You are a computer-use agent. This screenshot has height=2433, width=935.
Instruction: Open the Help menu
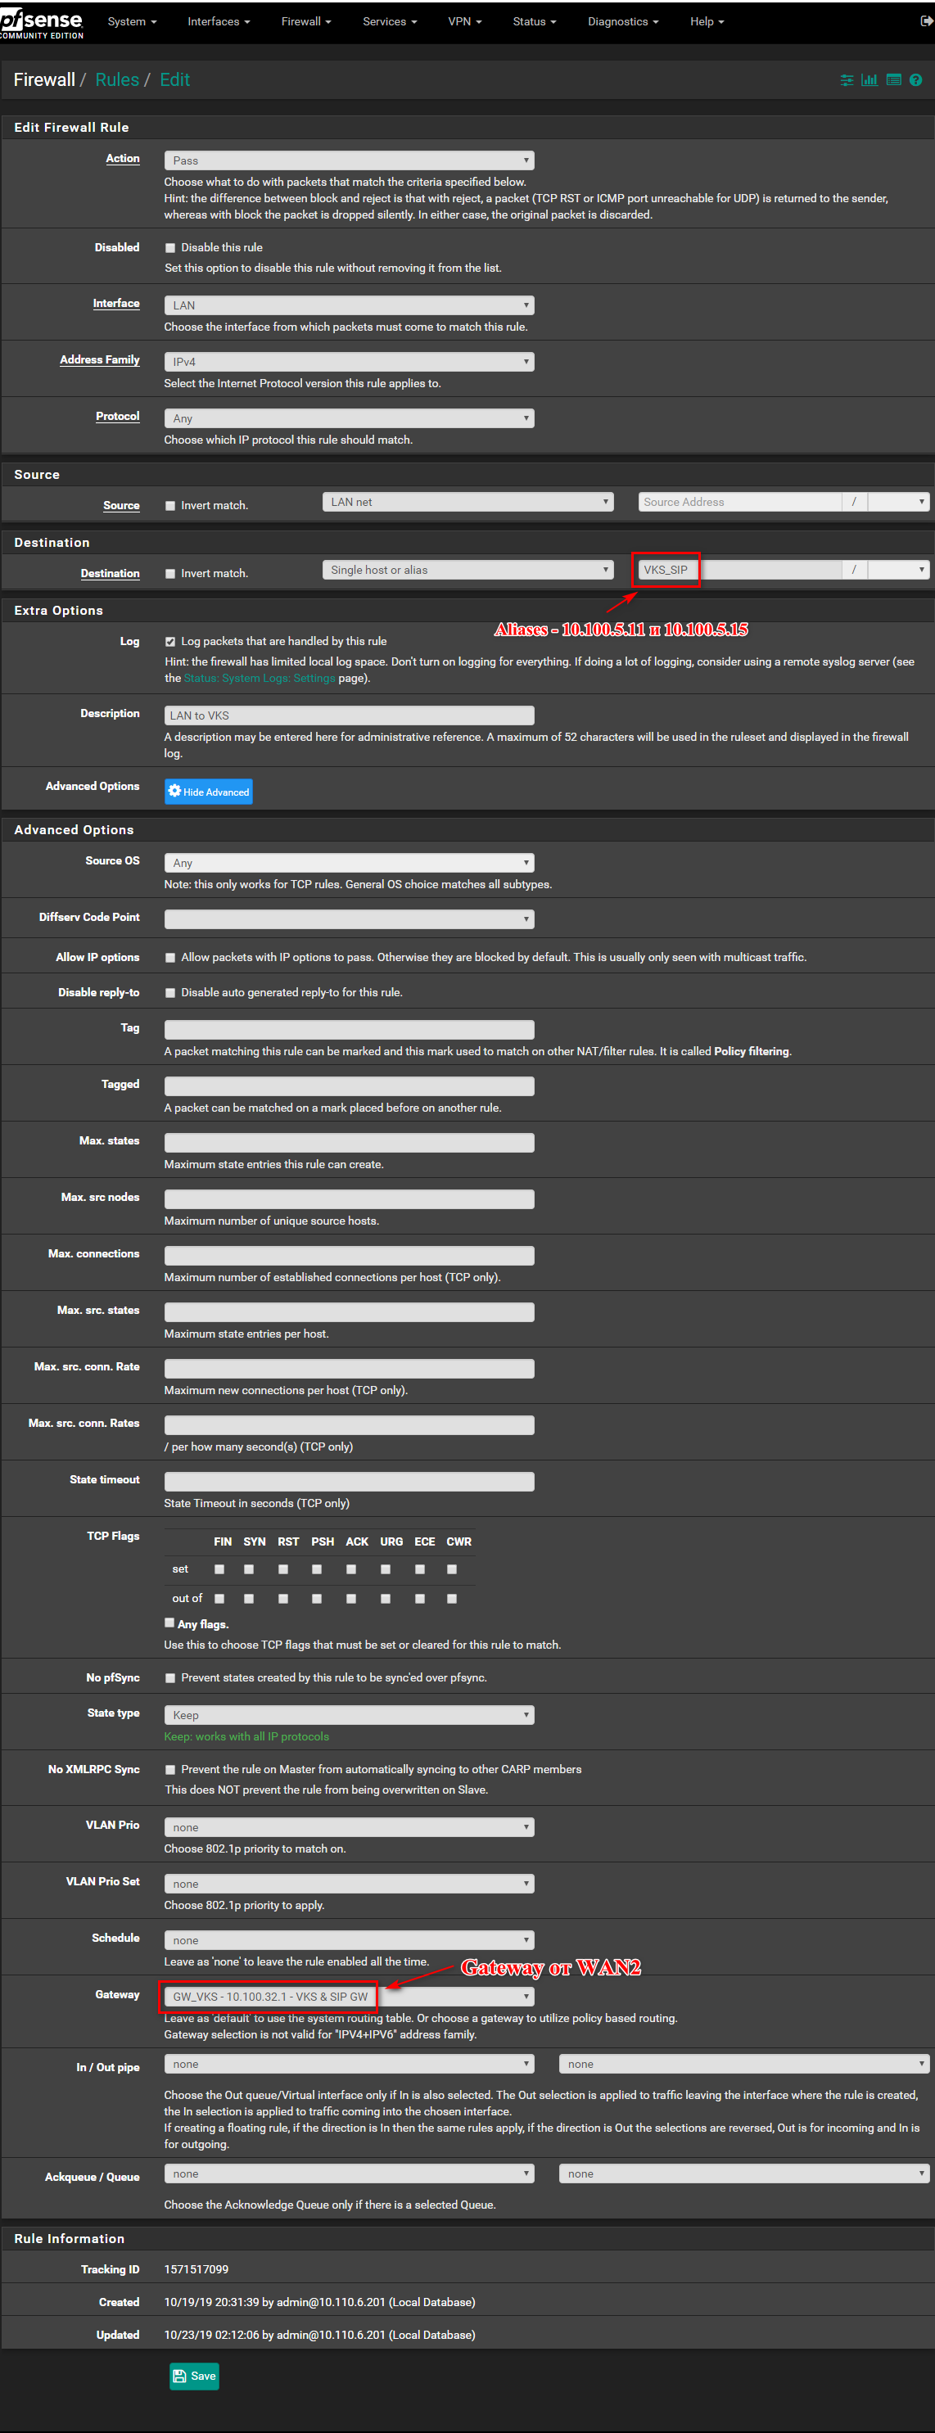(707, 20)
